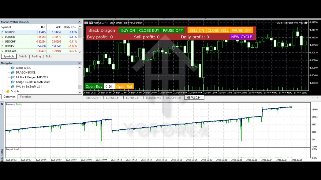
Task: Click the Alpha AI EA expert advisor icon
Action: [13, 68]
